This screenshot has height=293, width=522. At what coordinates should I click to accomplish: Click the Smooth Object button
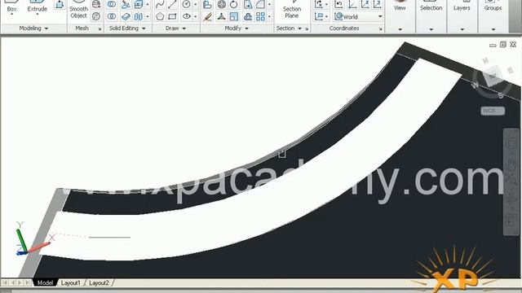(78, 10)
